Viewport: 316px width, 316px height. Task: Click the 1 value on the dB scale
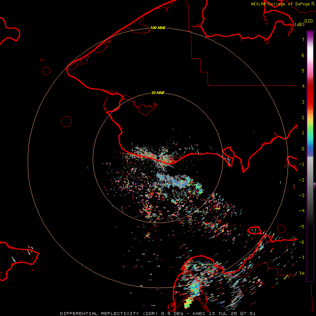(303, 133)
